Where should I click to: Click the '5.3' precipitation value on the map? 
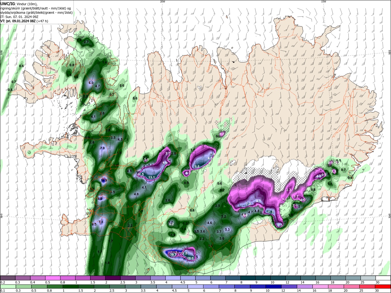(227, 230)
